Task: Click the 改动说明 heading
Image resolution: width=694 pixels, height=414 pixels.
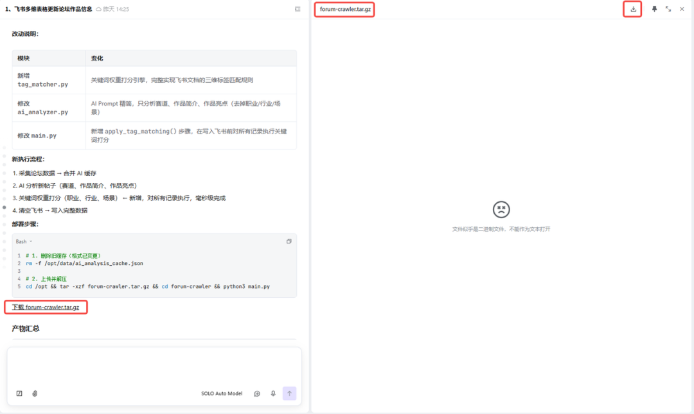Action: pyautogui.click(x=25, y=33)
